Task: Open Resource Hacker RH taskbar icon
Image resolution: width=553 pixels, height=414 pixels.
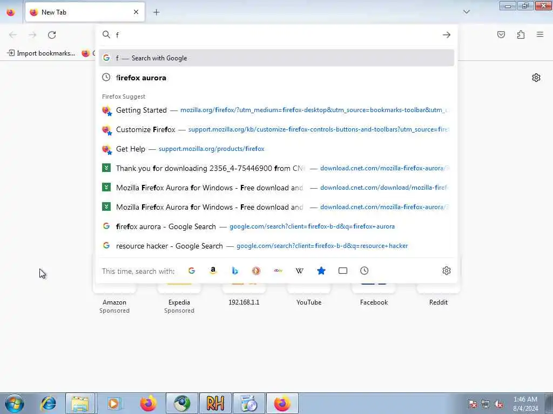Action: pos(215,403)
